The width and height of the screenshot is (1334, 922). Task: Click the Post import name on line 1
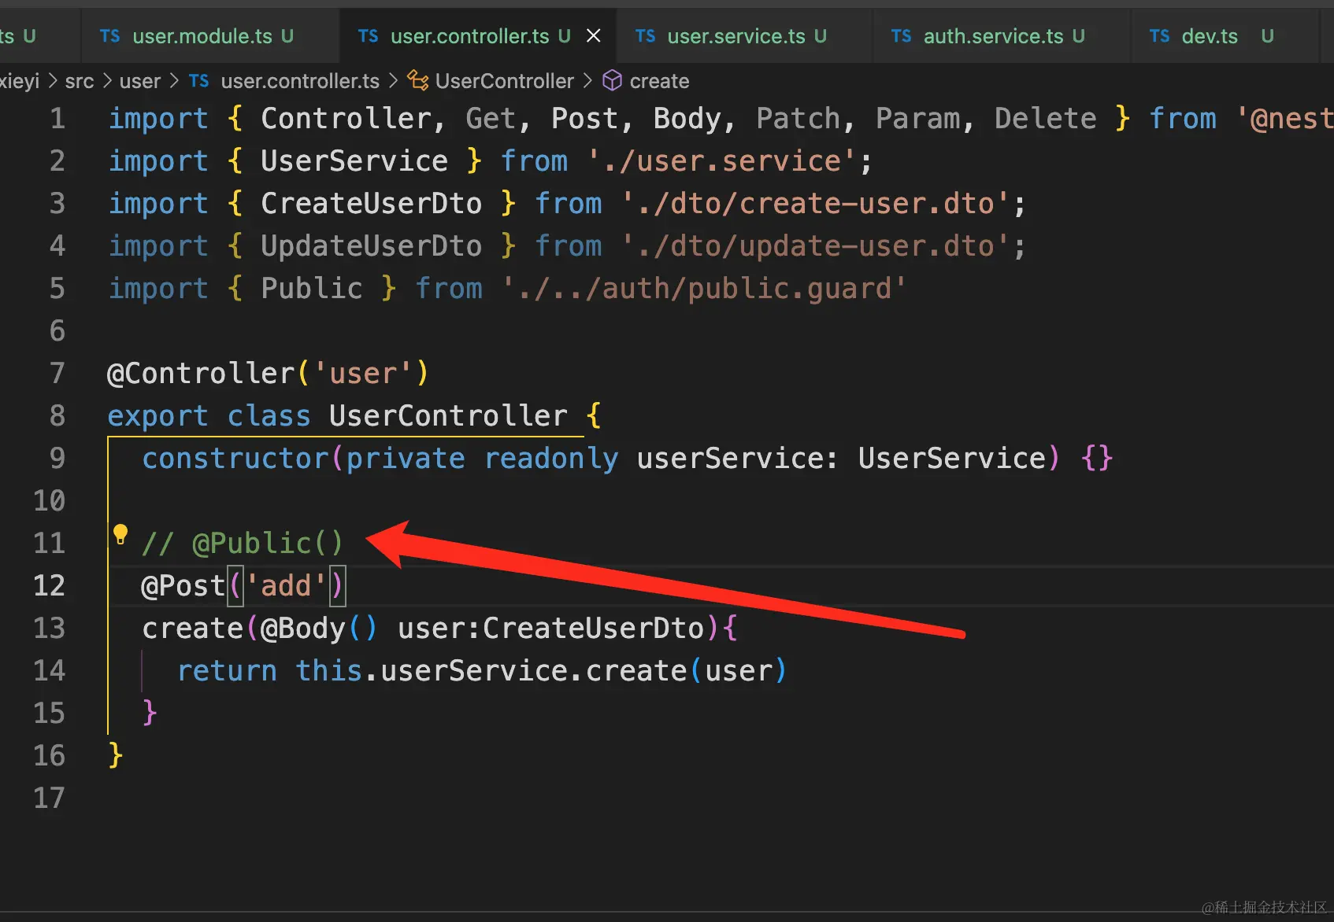tap(585, 119)
